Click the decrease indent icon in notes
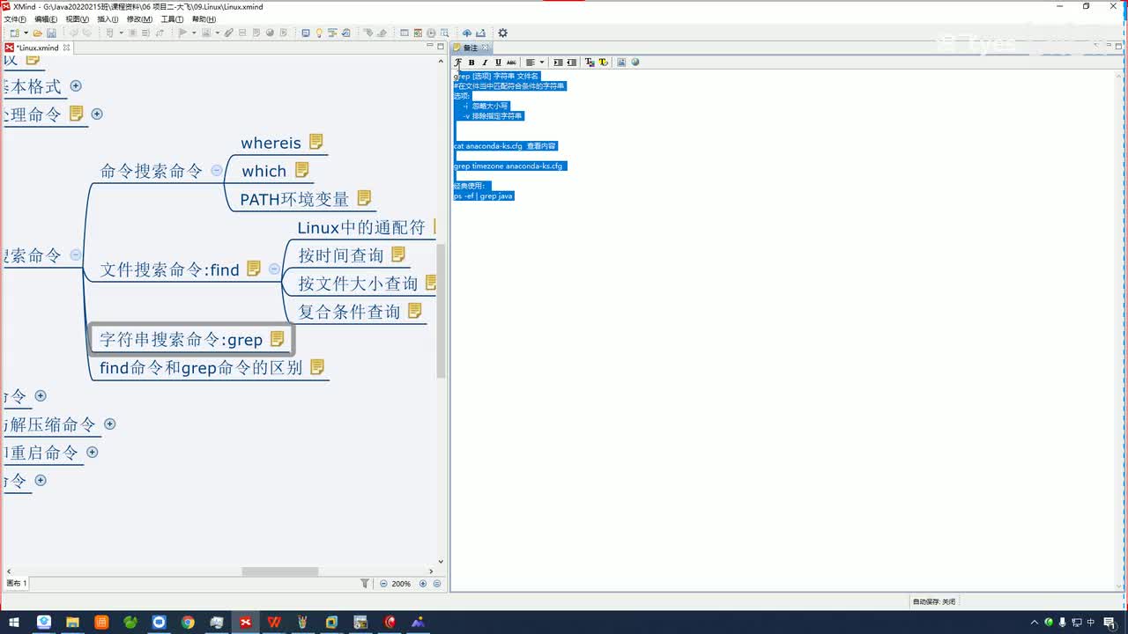The height and width of the screenshot is (634, 1128). coord(572,63)
